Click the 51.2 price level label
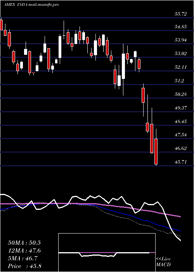194x272 pixels. point(179,81)
